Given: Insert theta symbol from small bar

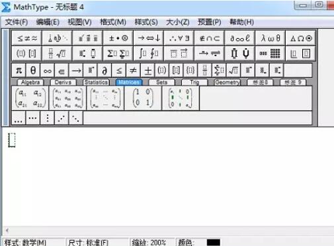Looking at the screenshot, I should (x=33, y=71).
